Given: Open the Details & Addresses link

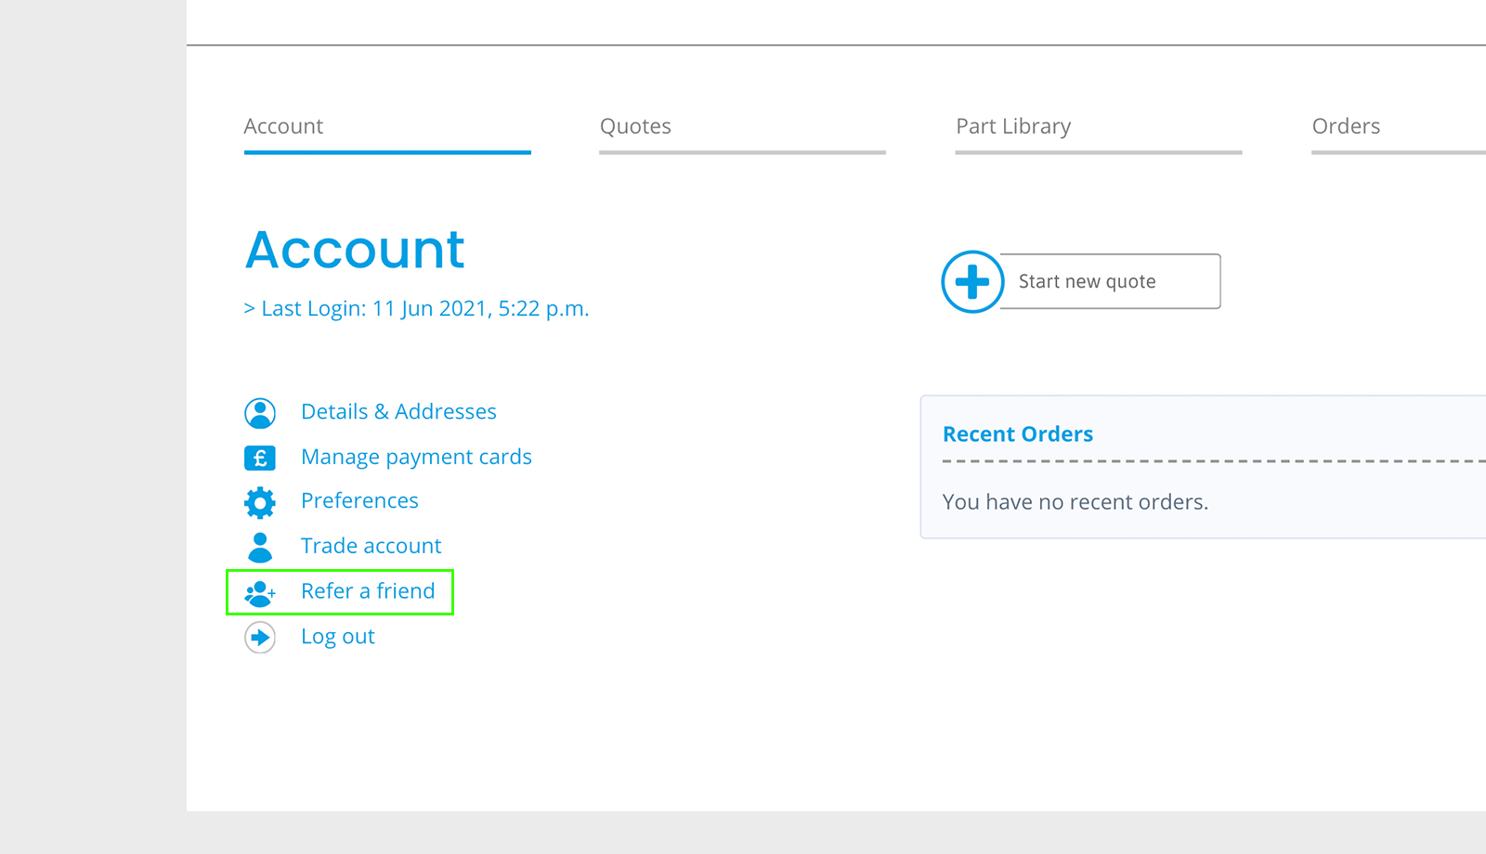Looking at the screenshot, I should coord(398,411).
